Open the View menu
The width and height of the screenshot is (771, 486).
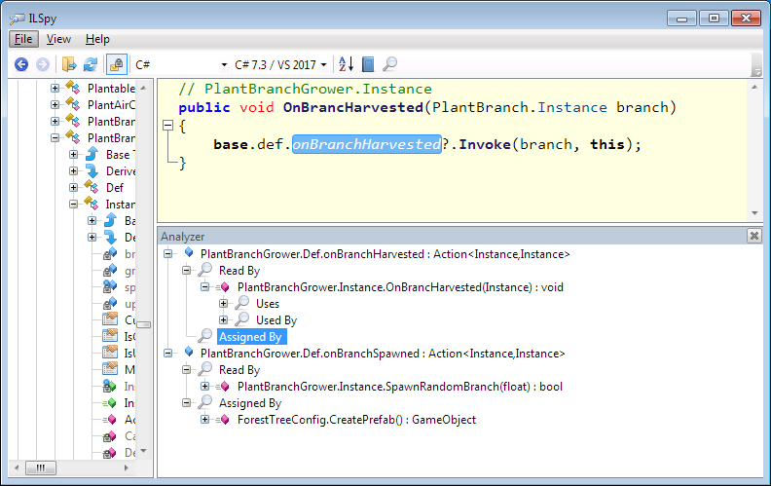click(x=58, y=39)
